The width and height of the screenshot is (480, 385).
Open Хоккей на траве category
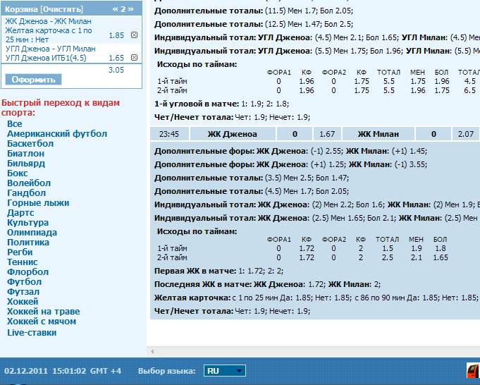[44, 312]
